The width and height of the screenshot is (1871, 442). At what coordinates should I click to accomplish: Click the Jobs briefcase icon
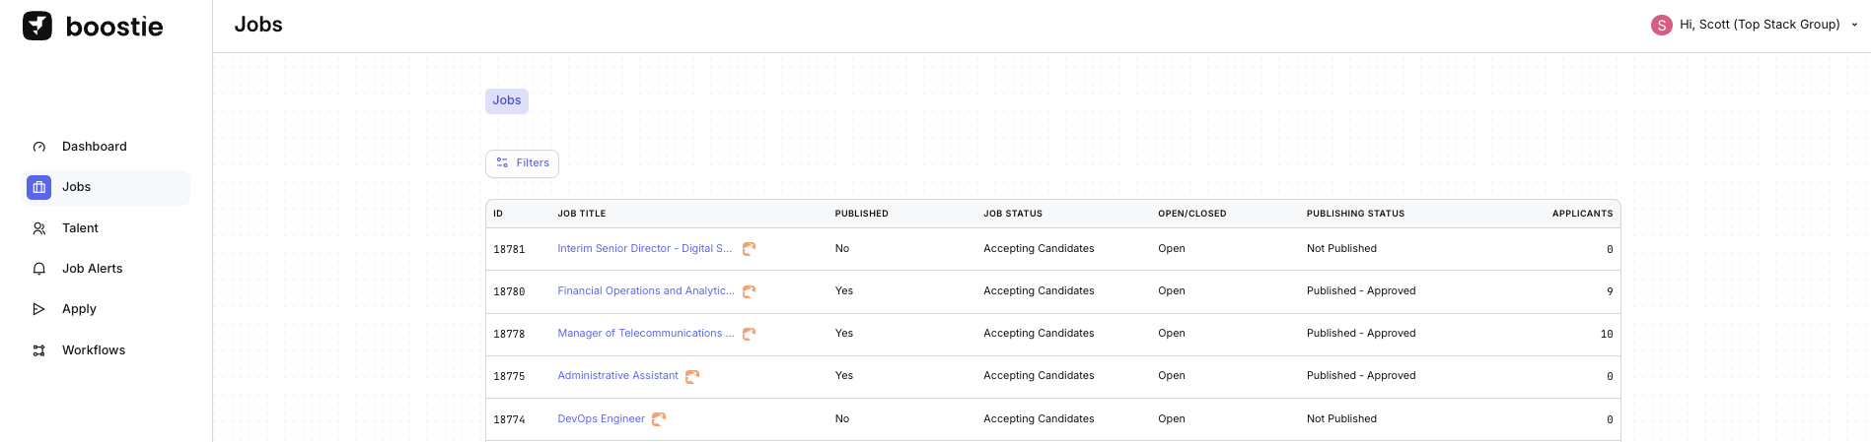(39, 187)
